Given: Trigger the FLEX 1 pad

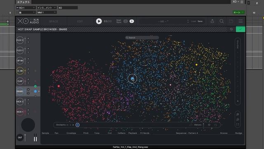Looking at the screenshot, I should click(x=20, y=50).
